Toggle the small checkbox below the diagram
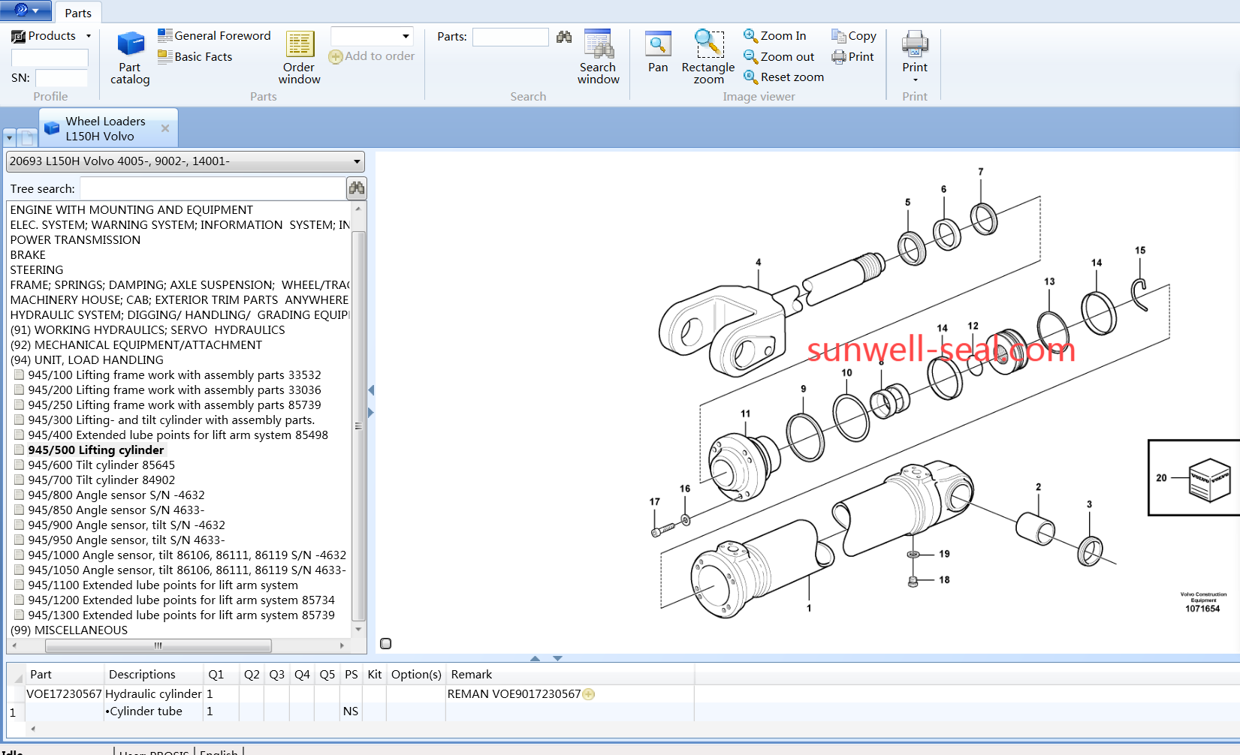Image resolution: width=1240 pixels, height=755 pixels. point(386,643)
